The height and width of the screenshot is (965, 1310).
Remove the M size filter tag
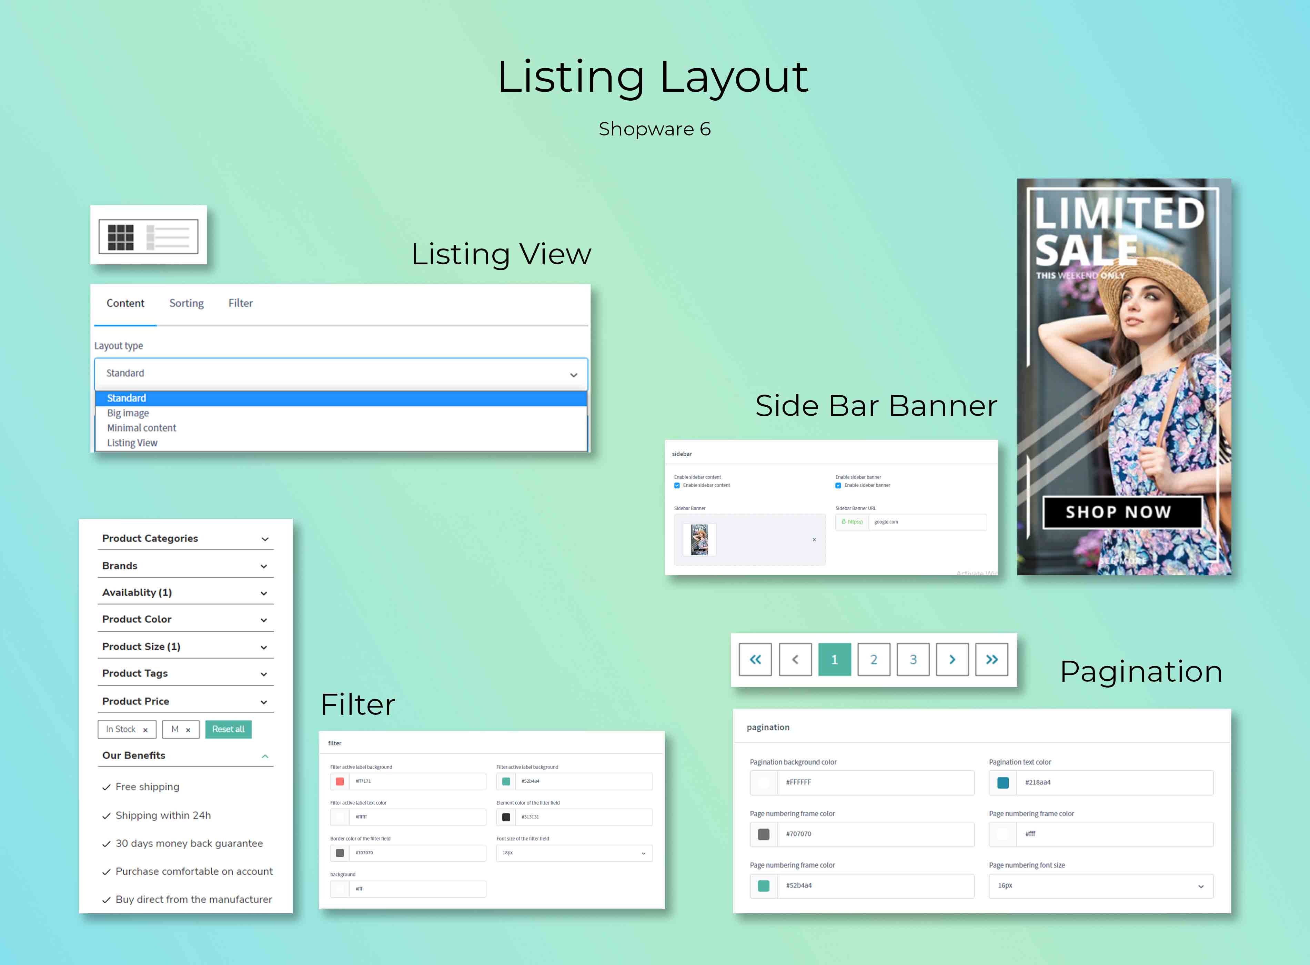pos(188,730)
